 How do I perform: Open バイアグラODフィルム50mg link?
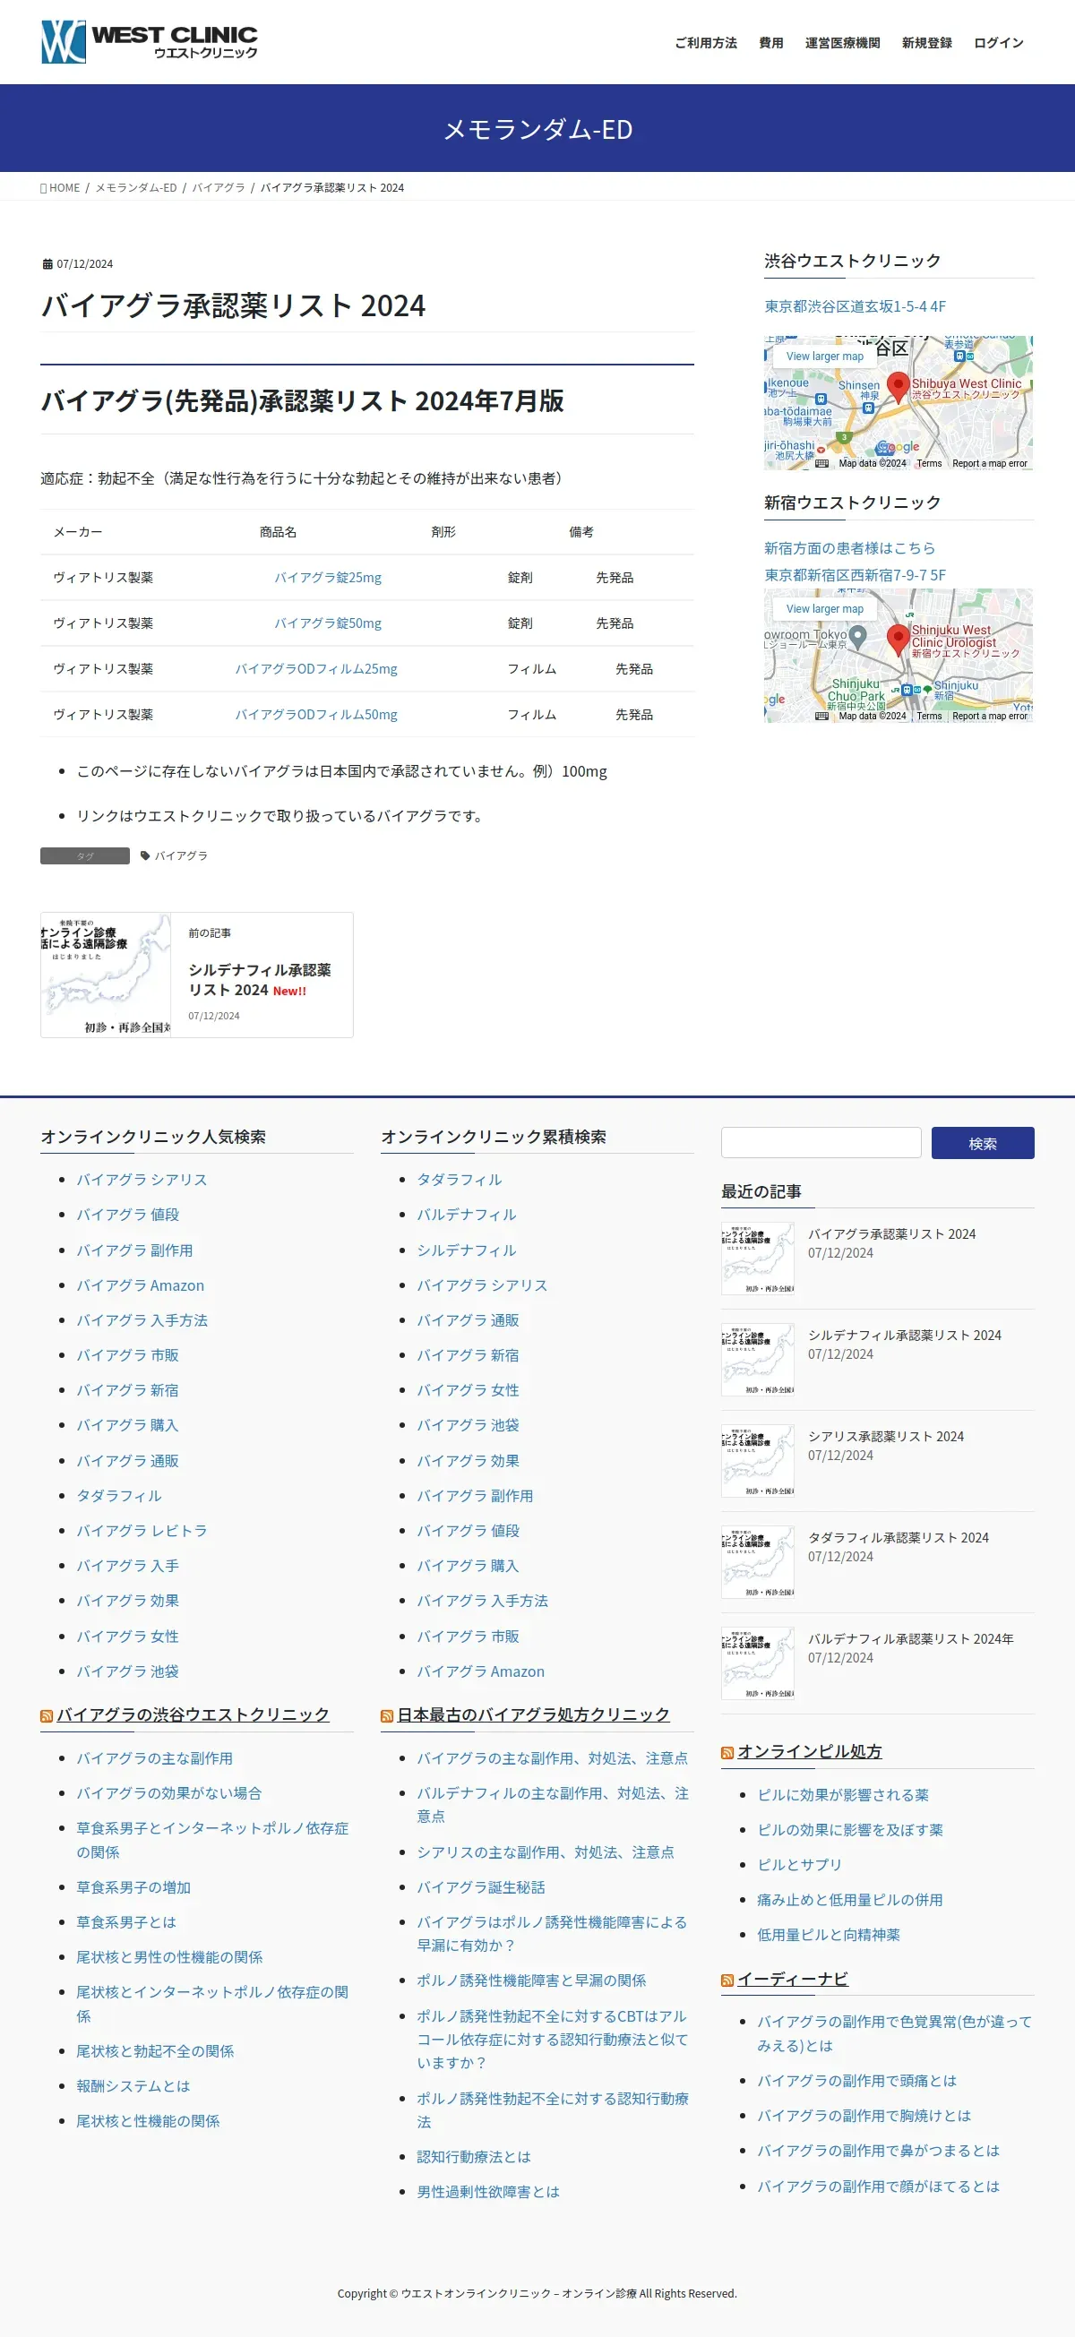pyautogui.click(x=316, y=715)
